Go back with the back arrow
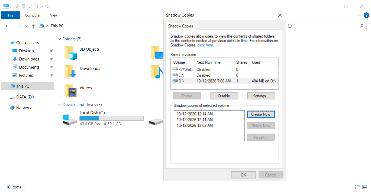 (8, 26)
